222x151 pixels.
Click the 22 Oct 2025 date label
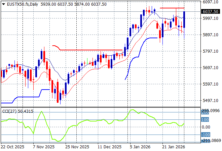[x=12, y=147]
